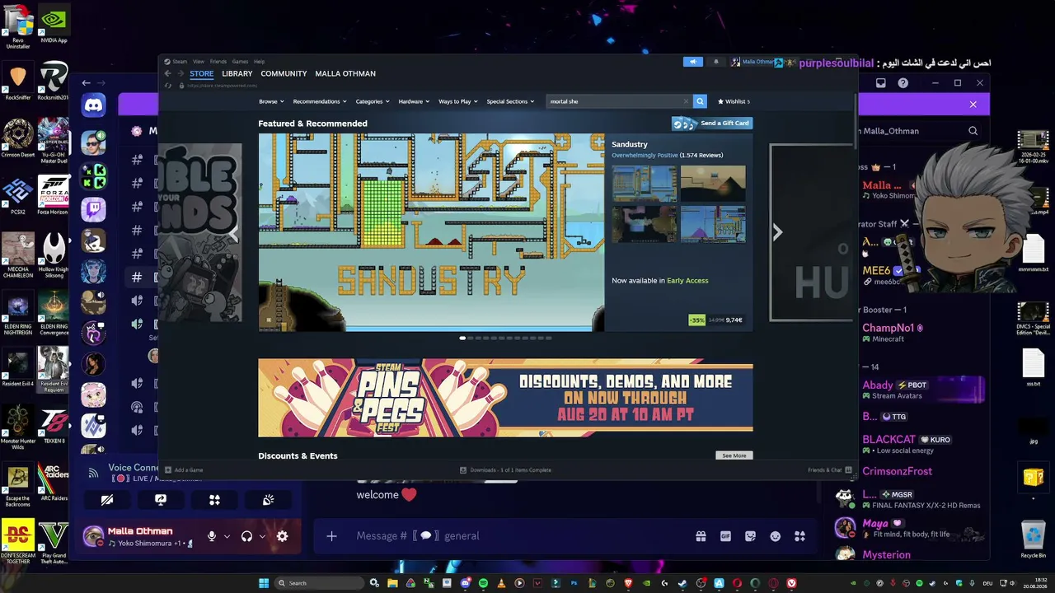Expand the Special Sections dropdown
This screenshot has width=1055, height=593.
click(x=510, y=101)
